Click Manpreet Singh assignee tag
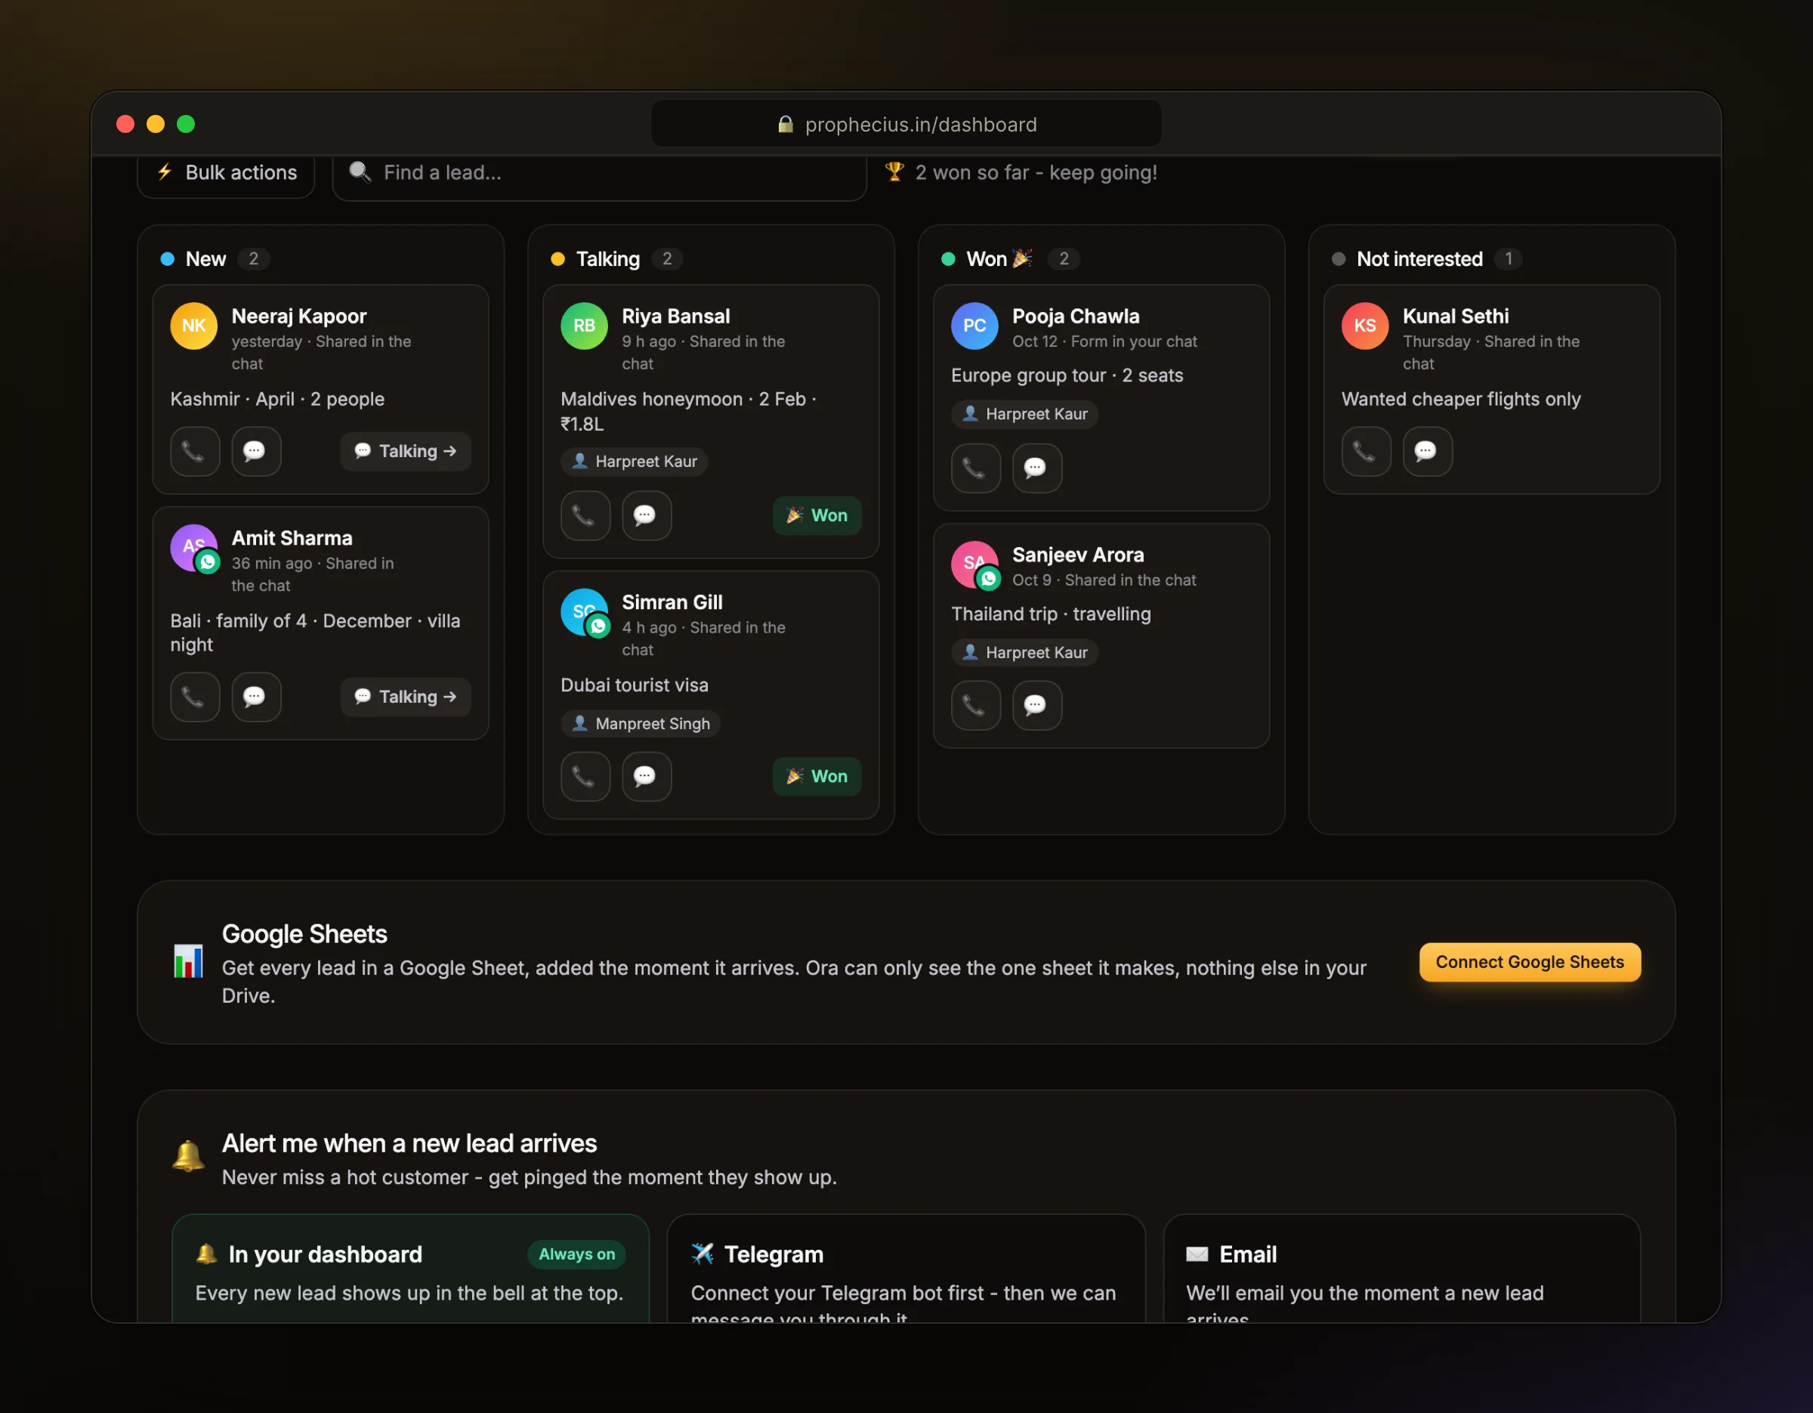The image size is (1813, 1413). pos(640,724)
